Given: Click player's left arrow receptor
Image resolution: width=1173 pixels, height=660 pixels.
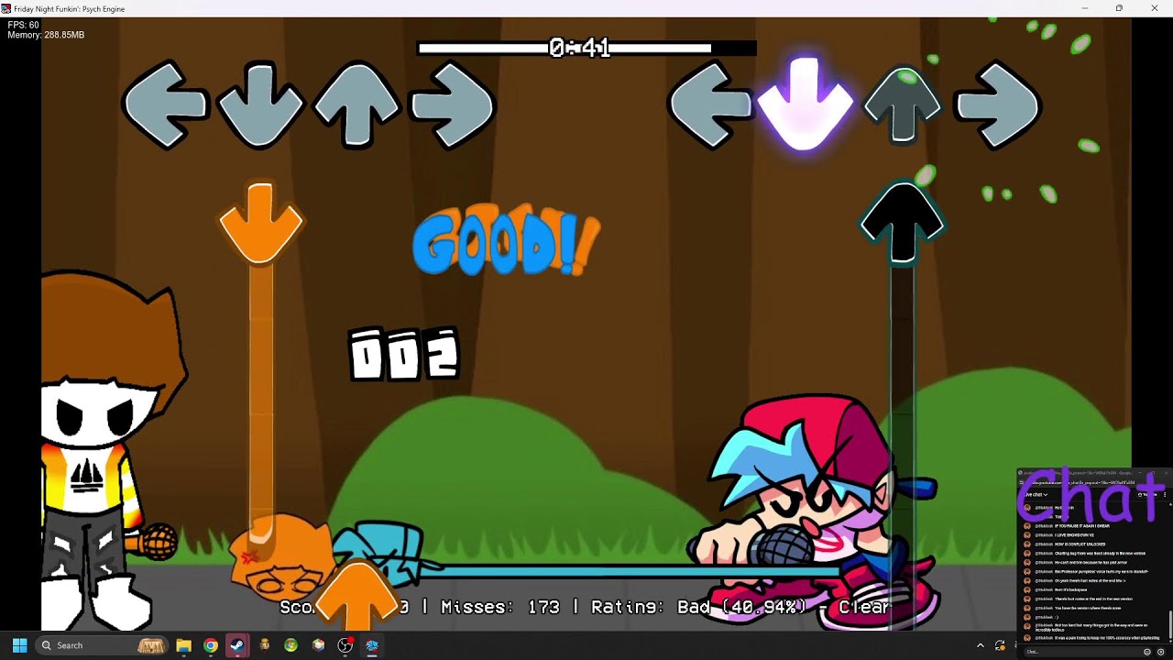Looking at the screenshot, I should (x=710, y=104).
